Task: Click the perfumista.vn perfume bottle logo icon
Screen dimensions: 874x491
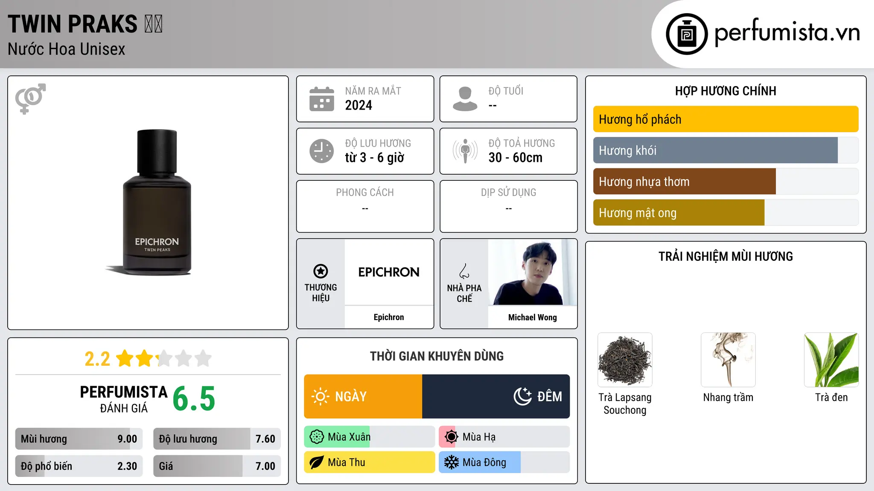Action: (x=687, y=34)
